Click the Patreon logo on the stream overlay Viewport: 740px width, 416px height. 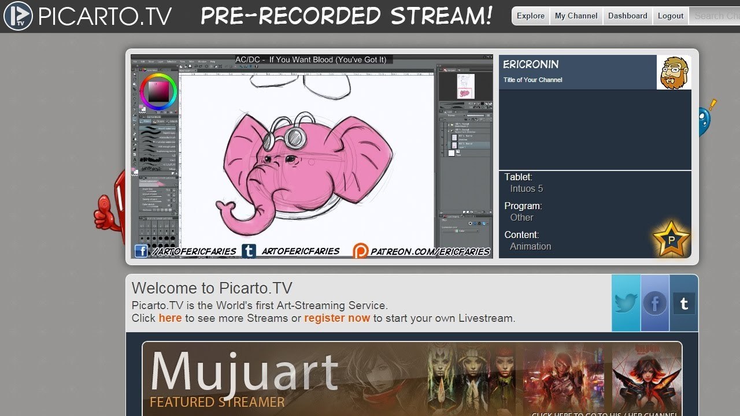360,251
